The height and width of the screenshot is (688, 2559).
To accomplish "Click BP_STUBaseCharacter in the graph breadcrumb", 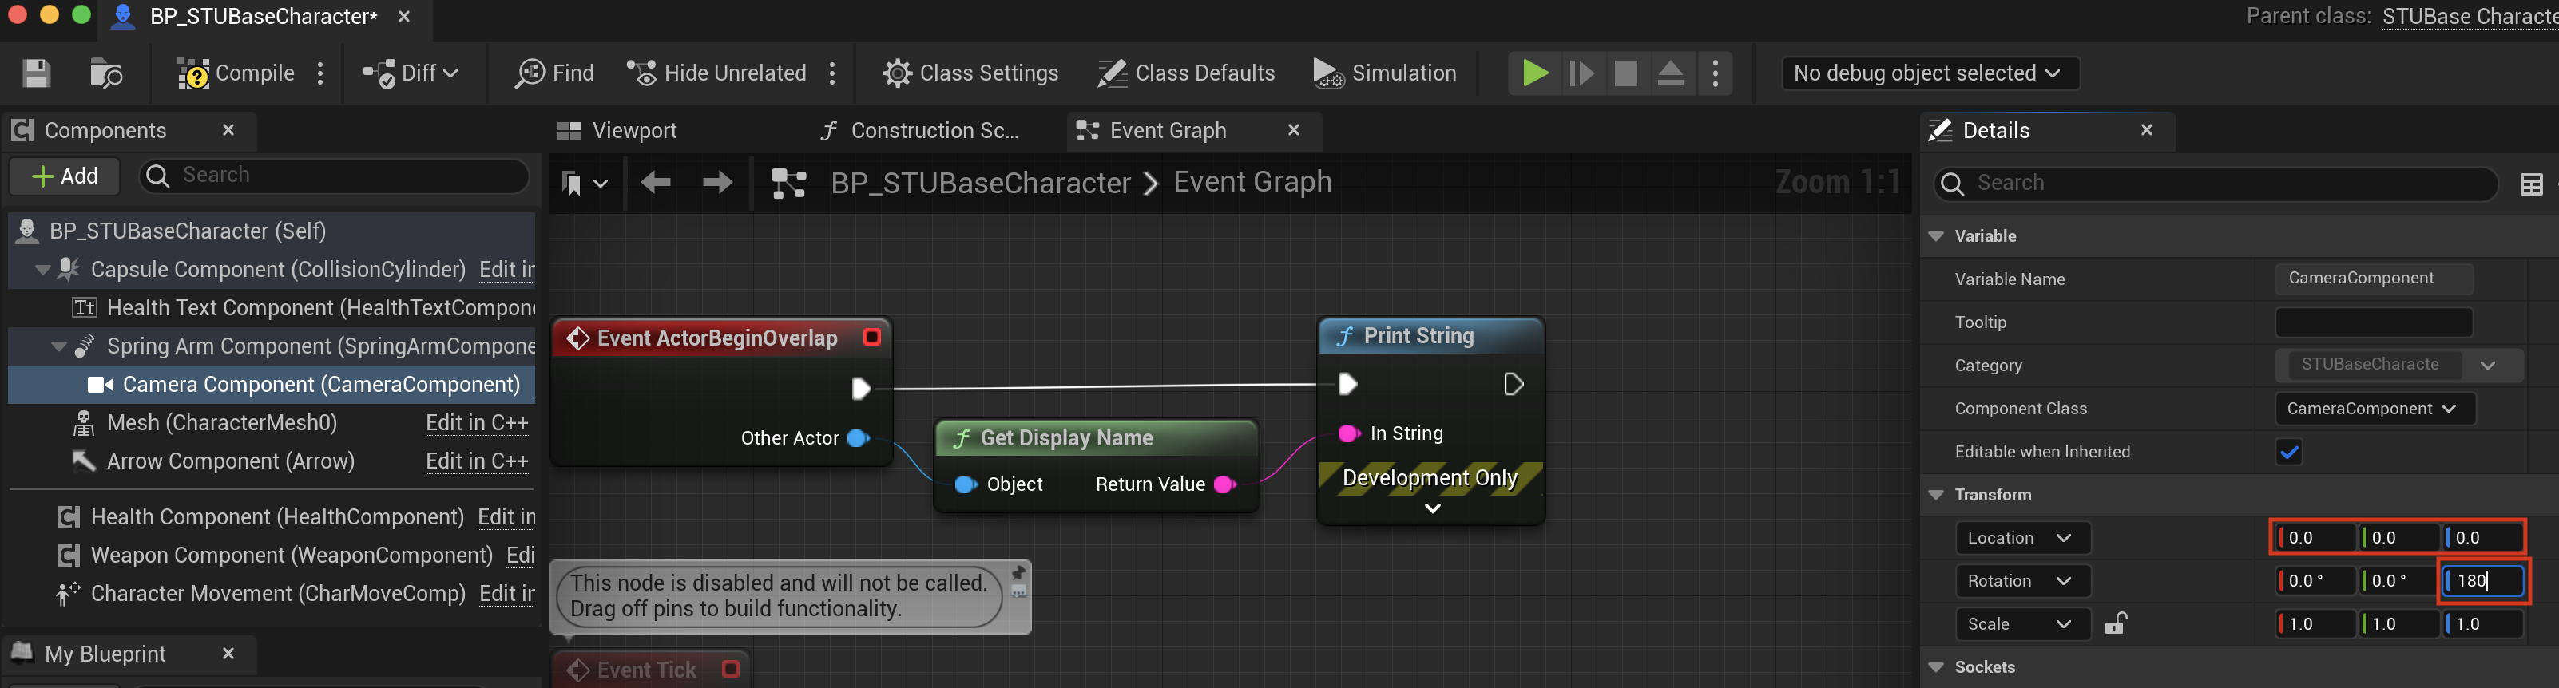I will pyautogui.click(x=981, y=183).
